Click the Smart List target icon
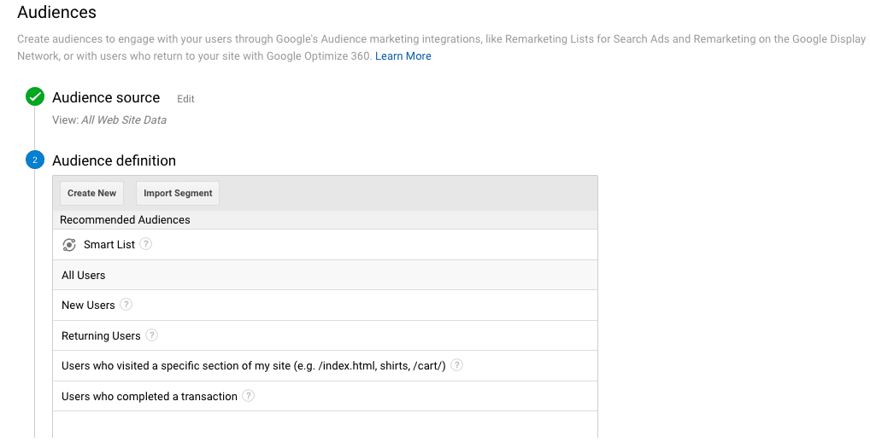 pyautogui.click(x=70, y=245)
